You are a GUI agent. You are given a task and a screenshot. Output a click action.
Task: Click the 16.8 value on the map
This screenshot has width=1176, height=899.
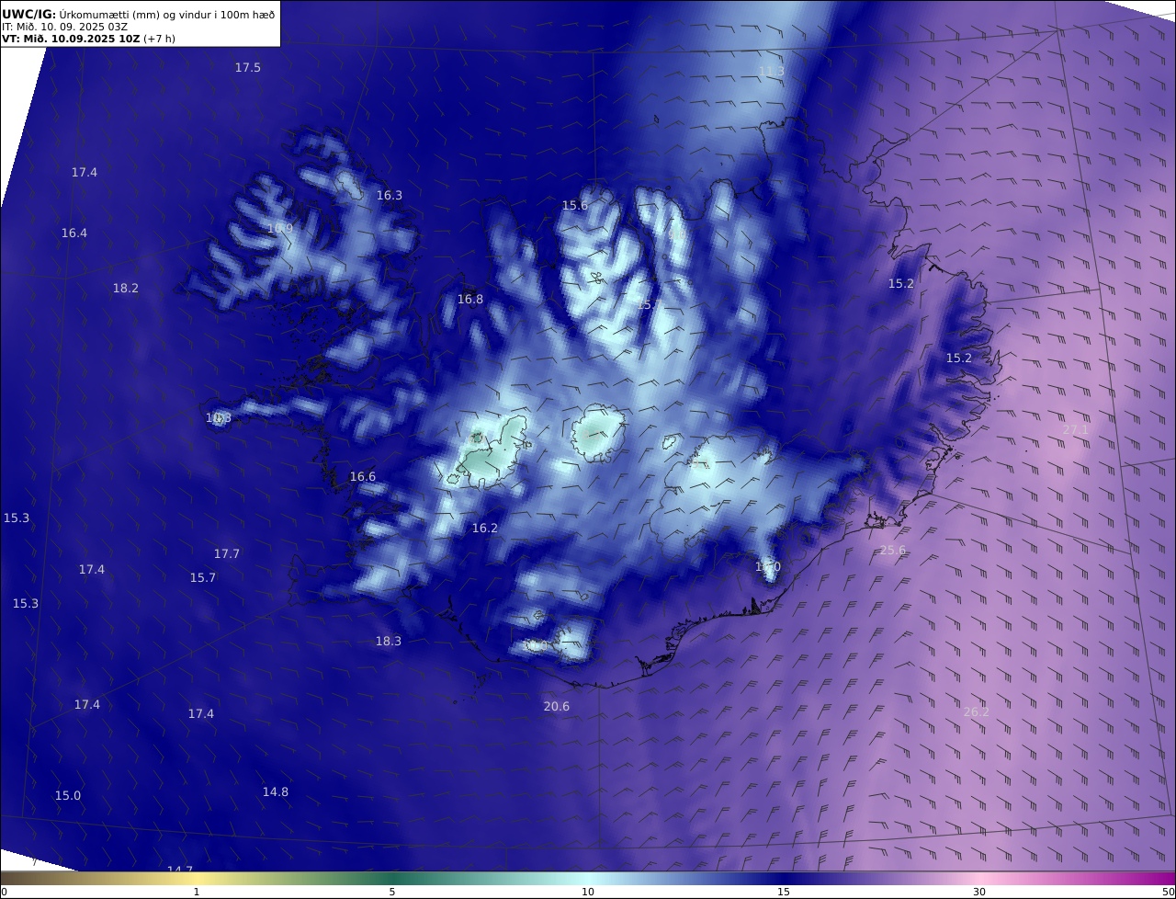coord(470,300)
